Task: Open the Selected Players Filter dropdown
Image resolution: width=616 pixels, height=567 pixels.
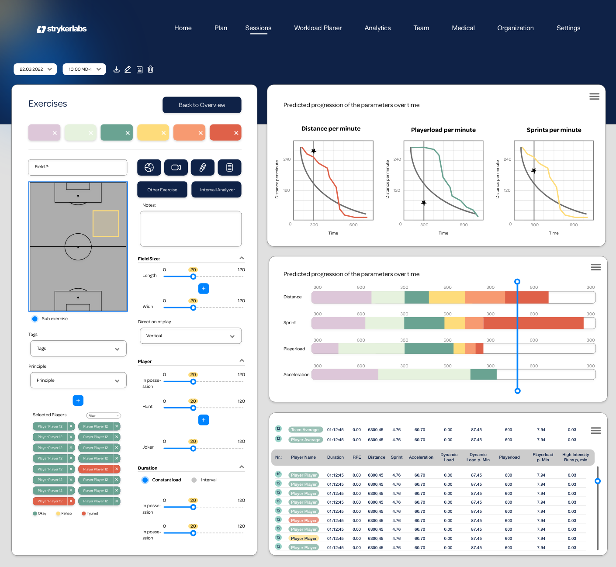Action: click(x=104, y=415)
